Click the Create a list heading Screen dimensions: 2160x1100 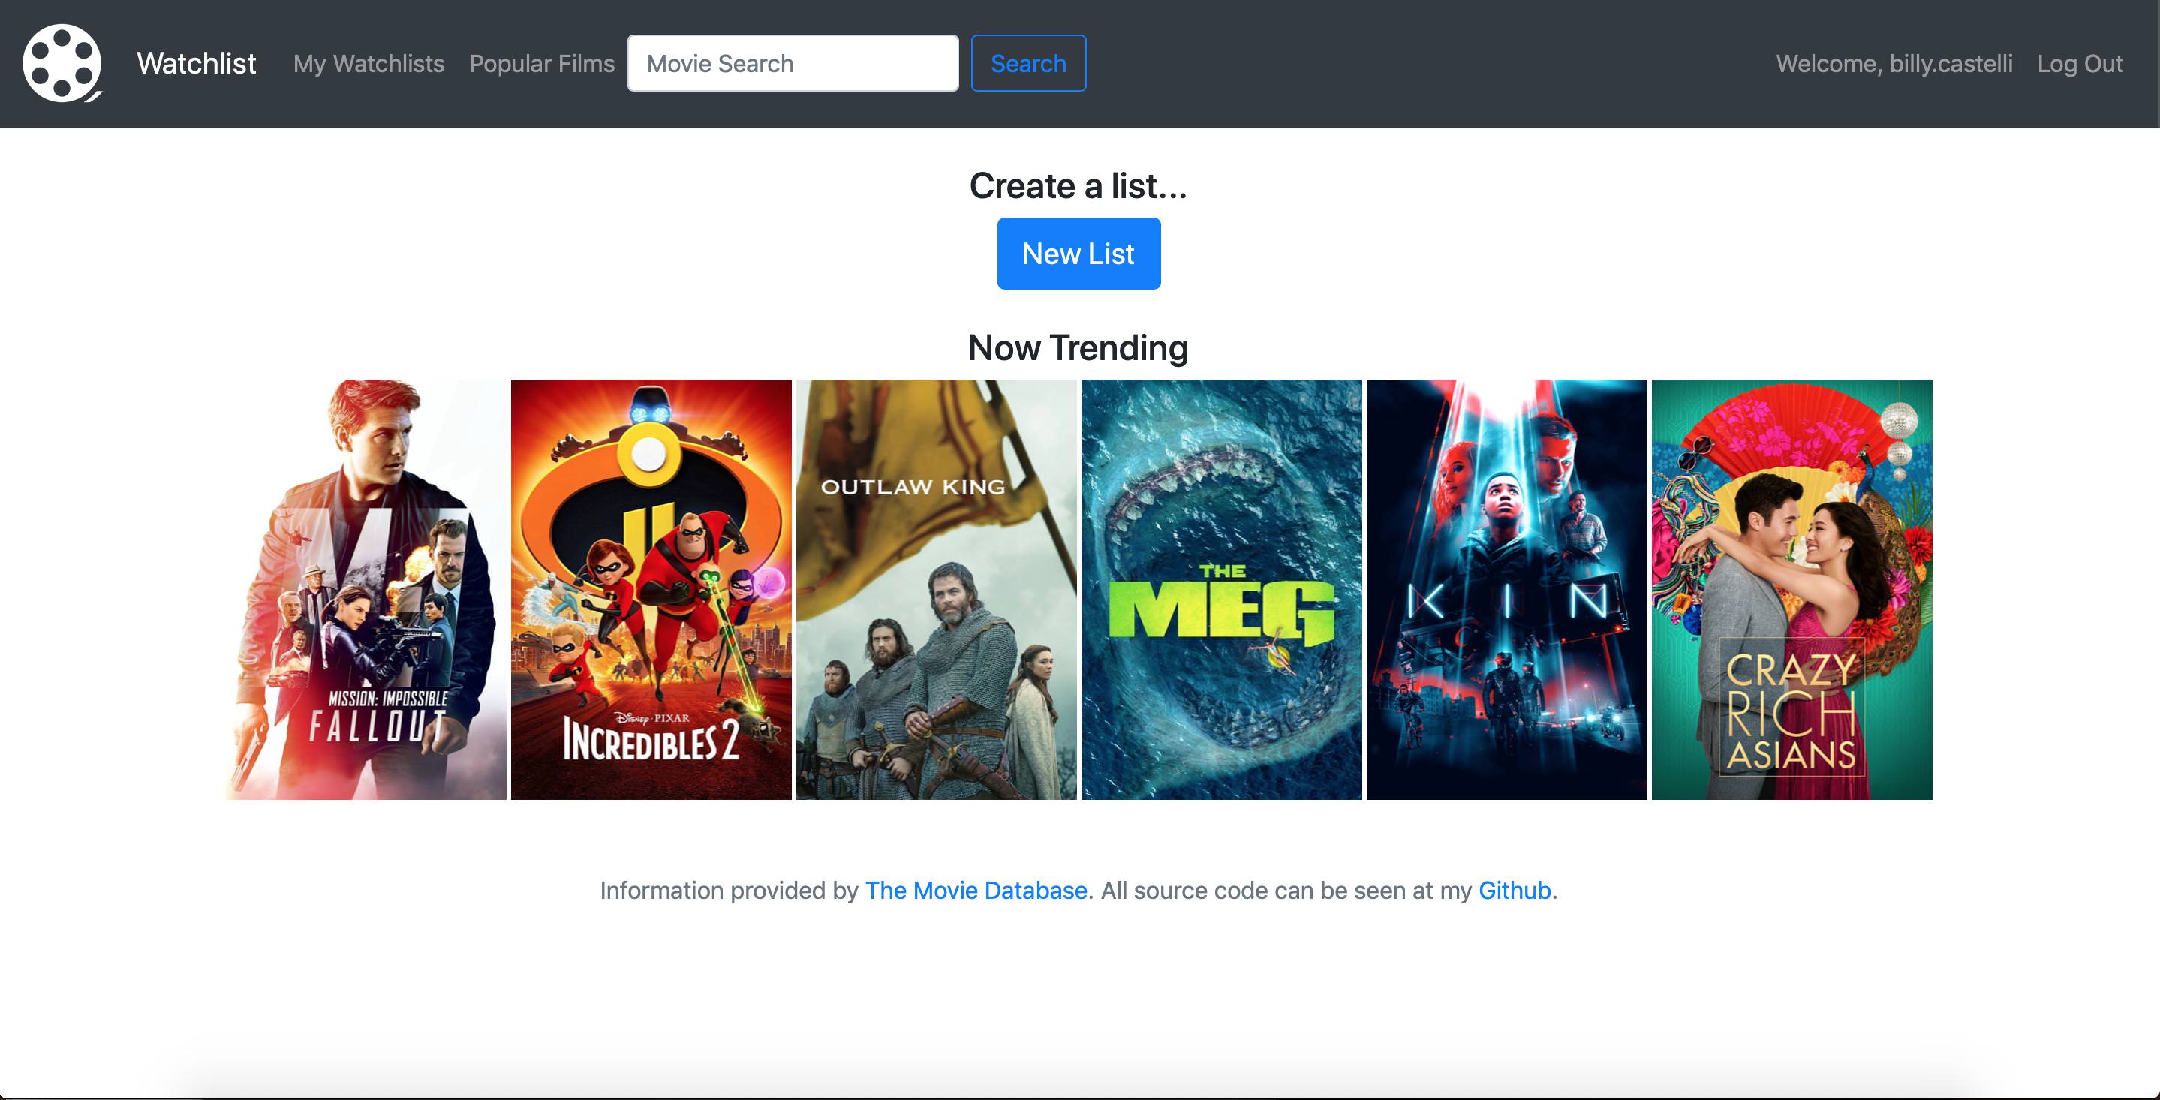tap(1078, 185)
